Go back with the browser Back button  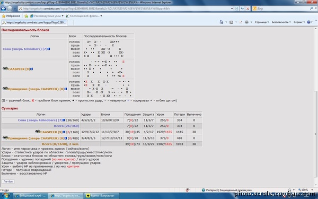point(4,8)
